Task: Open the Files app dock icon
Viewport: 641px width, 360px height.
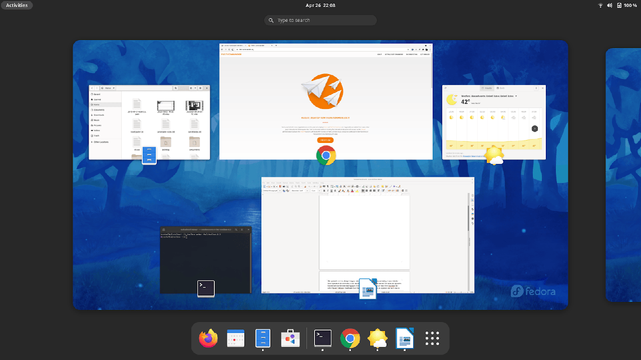Action: point(263,338)
